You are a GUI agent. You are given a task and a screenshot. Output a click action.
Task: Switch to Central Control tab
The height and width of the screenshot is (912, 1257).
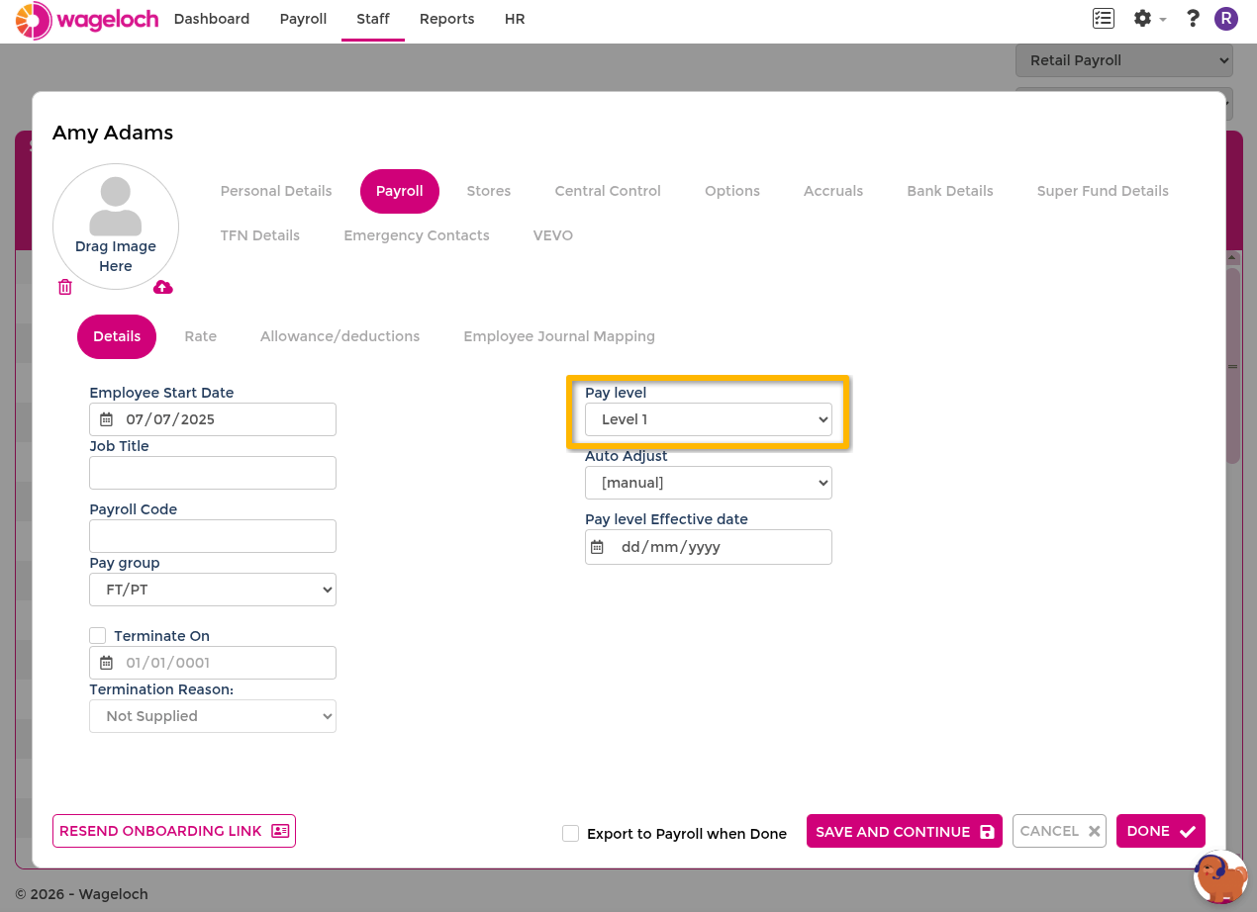[608, 191]
